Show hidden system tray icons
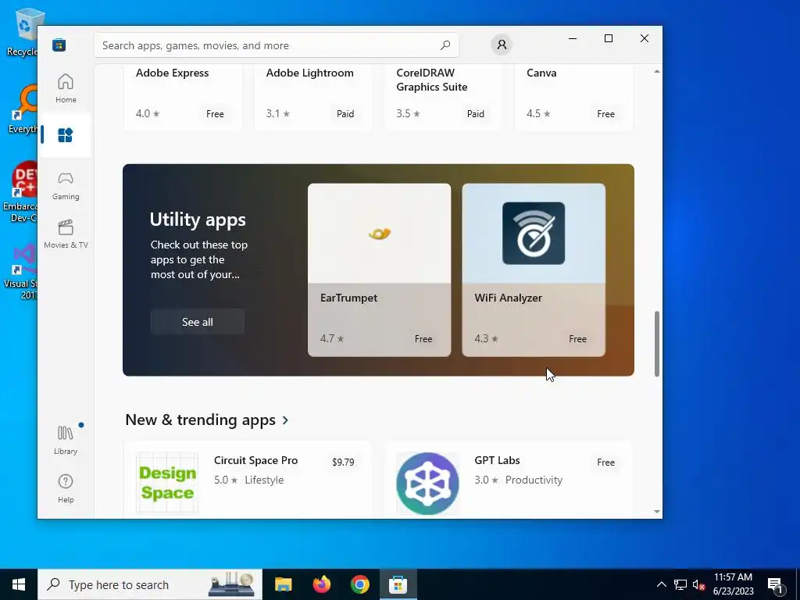 coord(661,584)
